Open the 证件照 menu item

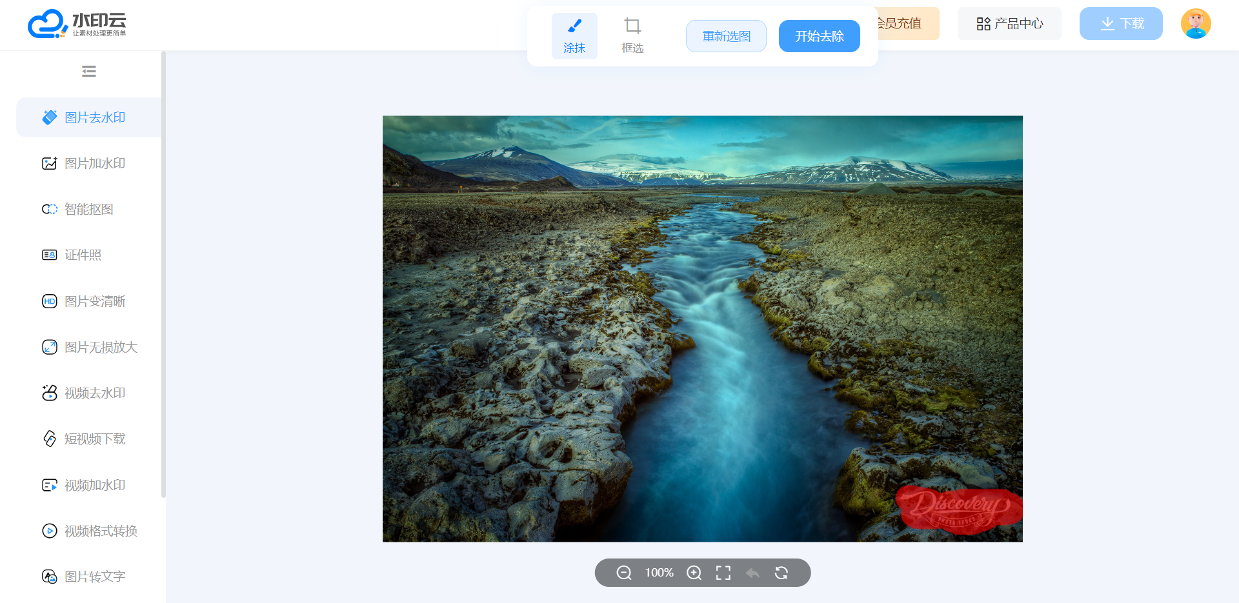[x=89, y=255]
